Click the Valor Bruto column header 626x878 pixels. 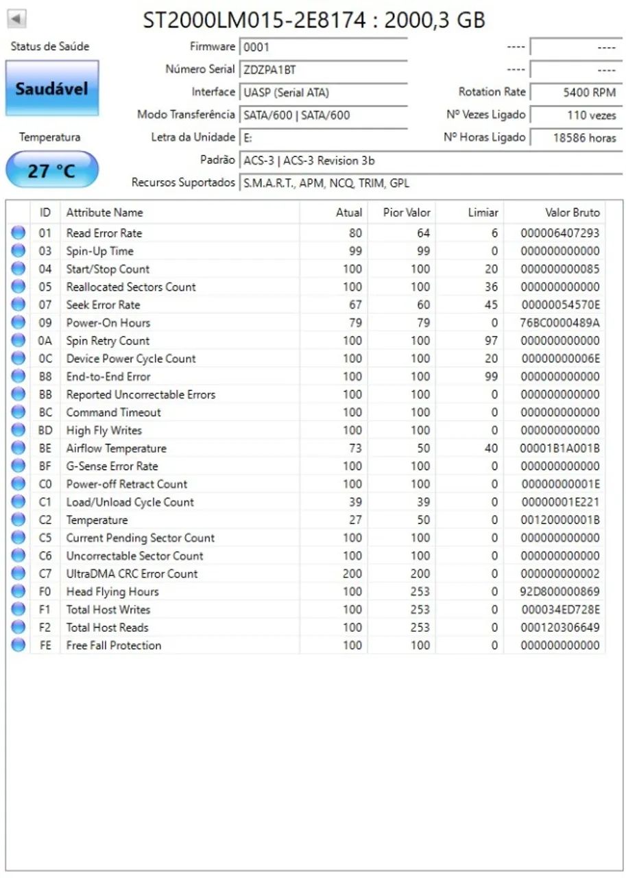555,213
